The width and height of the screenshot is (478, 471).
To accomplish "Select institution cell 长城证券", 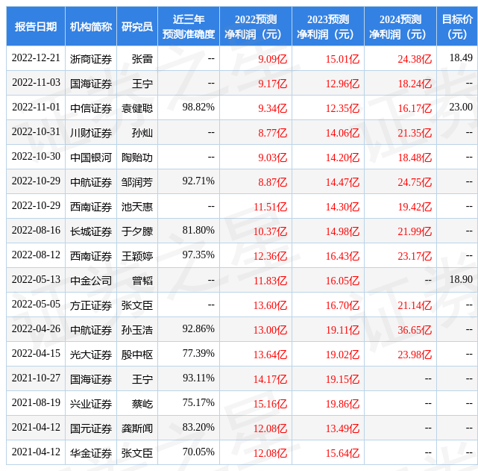I will click(x=91, y=231).
